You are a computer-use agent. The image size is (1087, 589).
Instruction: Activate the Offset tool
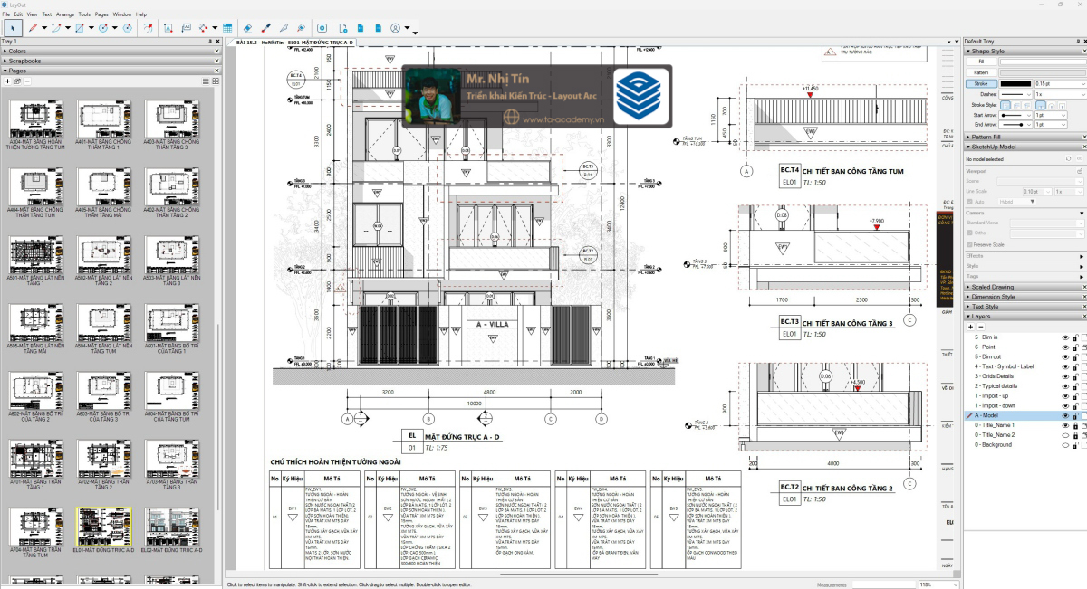150,28
